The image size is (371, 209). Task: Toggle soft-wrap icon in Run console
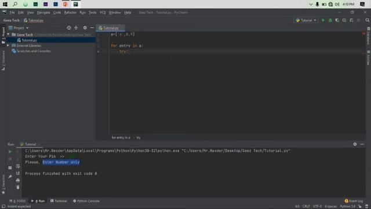point(18,167)
